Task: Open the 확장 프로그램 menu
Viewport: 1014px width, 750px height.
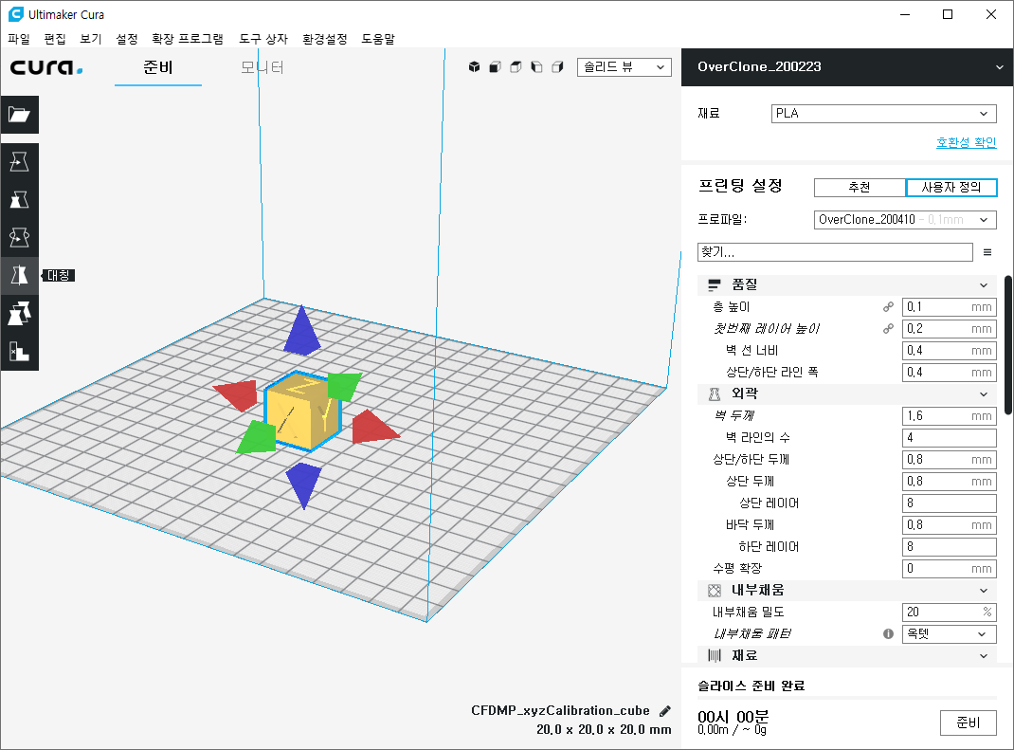Action: [x=188, y=39]
